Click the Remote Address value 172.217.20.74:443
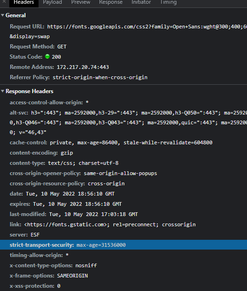Viewport: 247px width, 291px height. (x=83, y=67)
